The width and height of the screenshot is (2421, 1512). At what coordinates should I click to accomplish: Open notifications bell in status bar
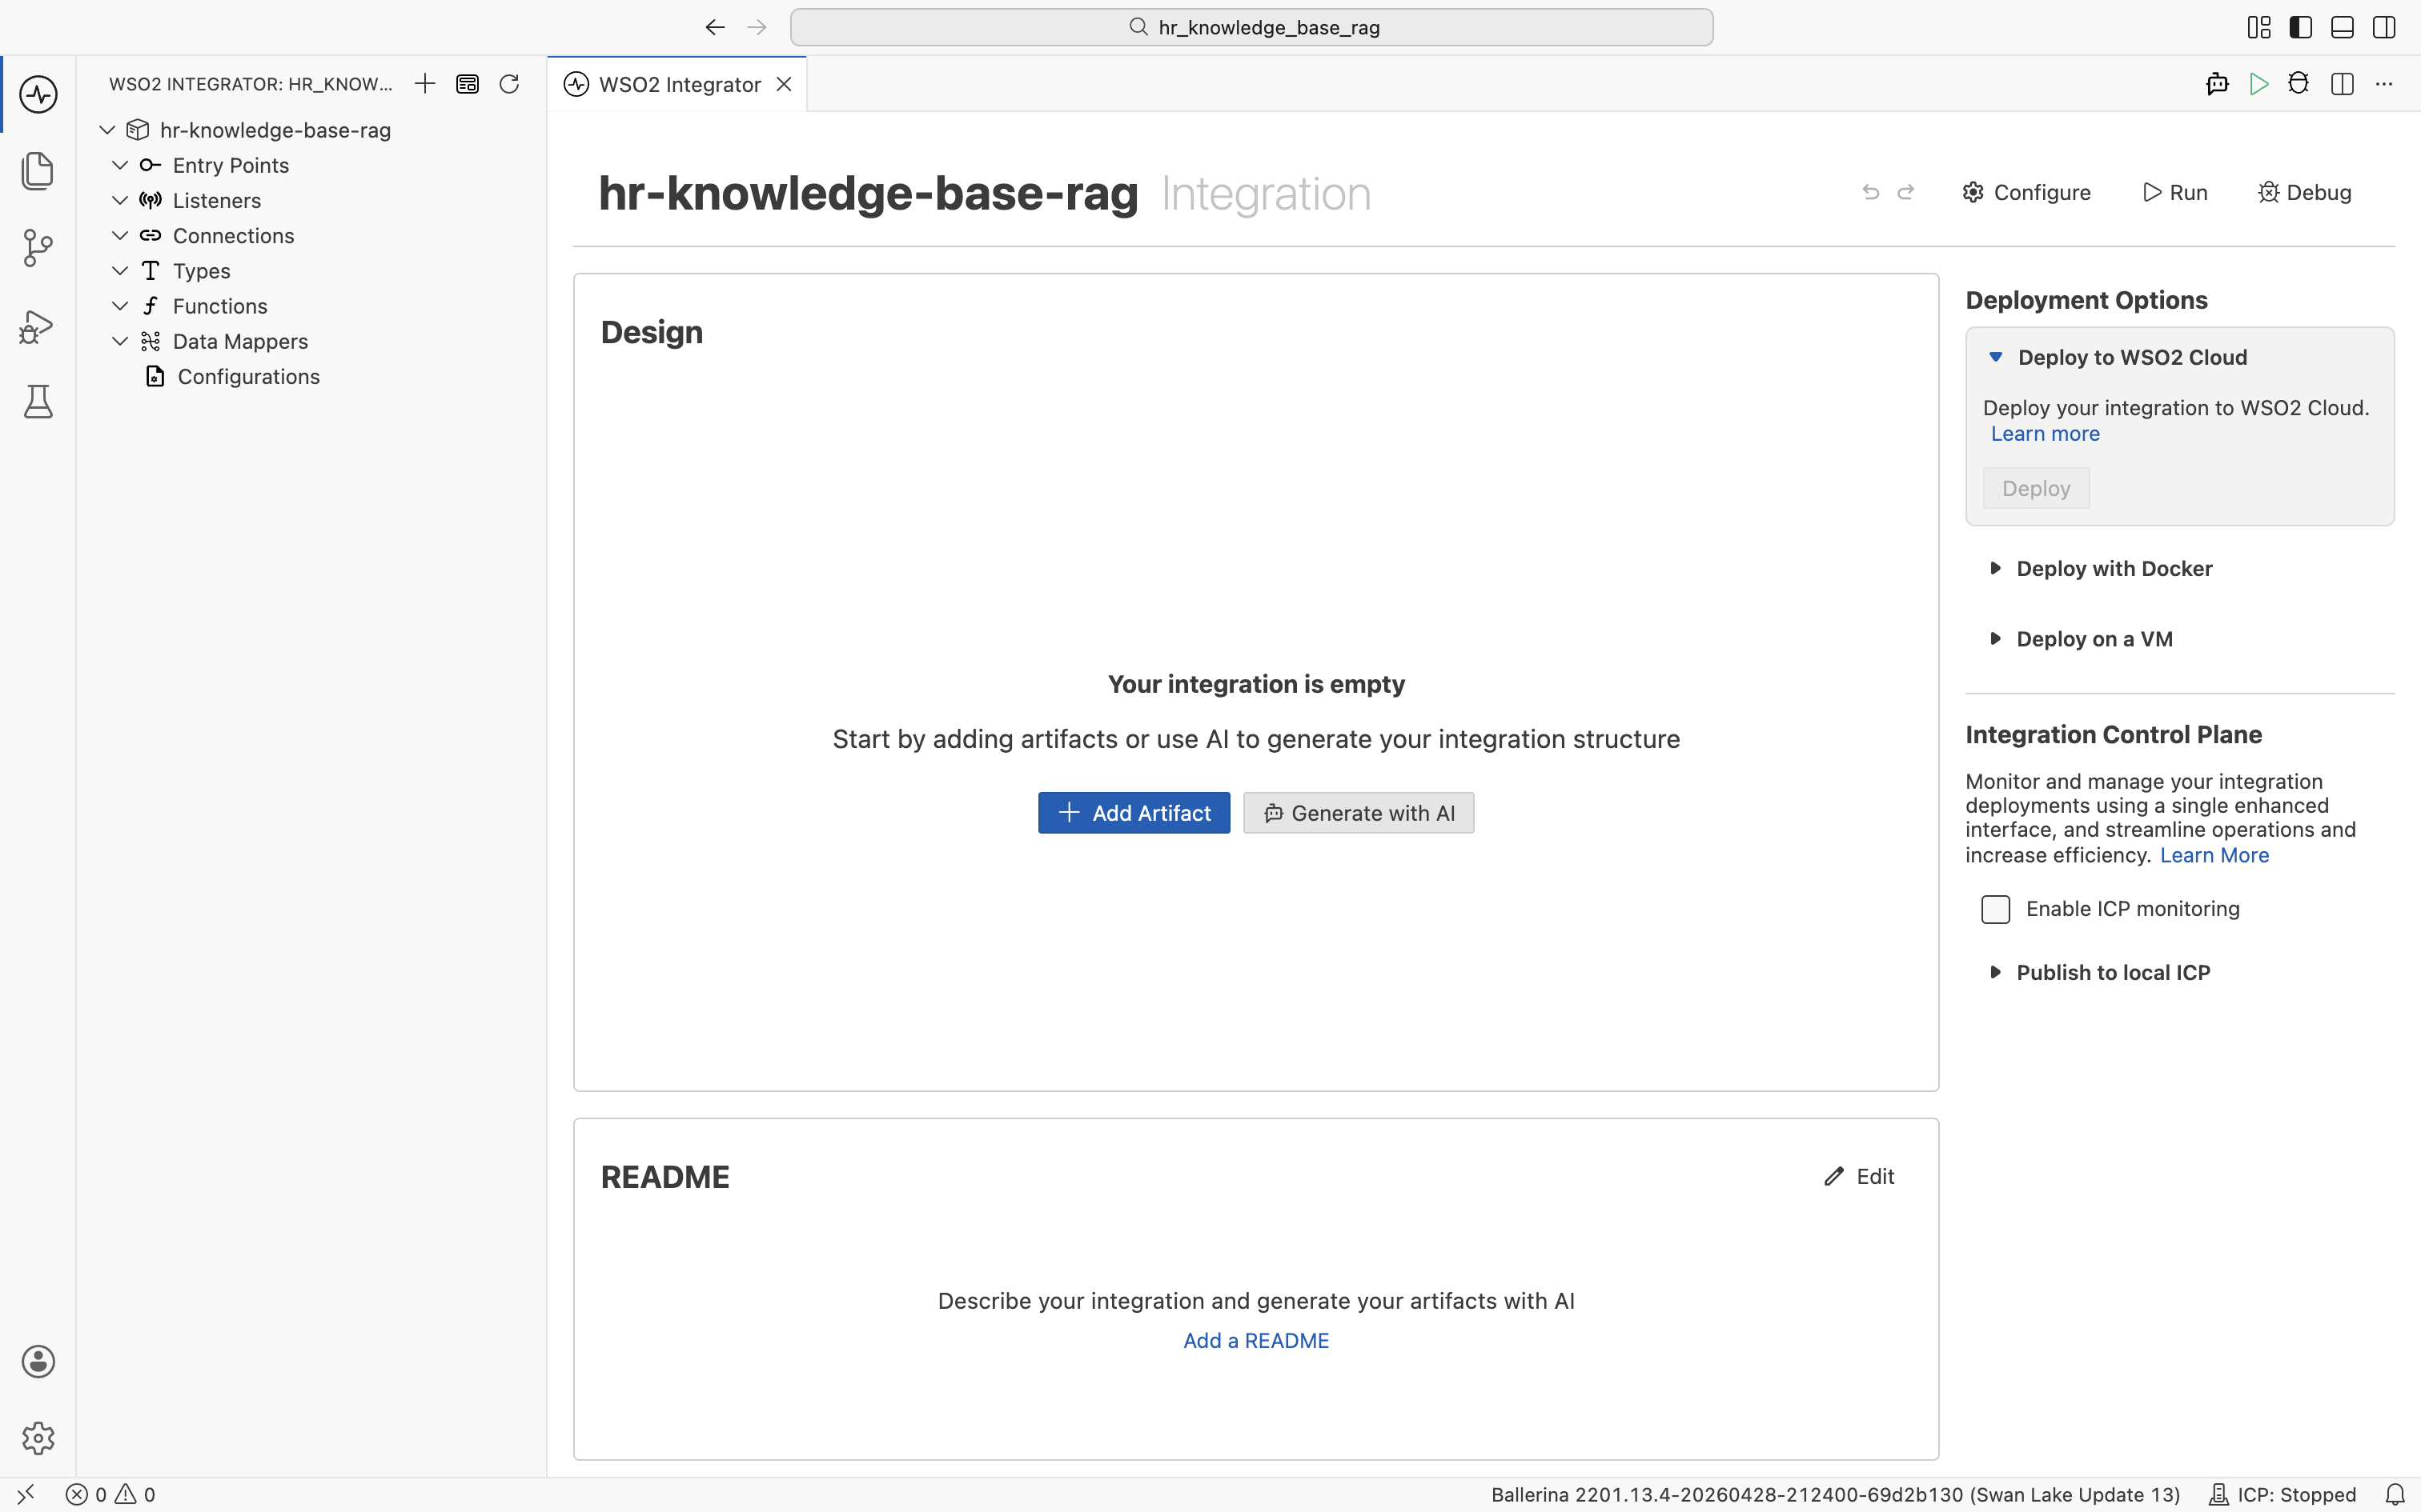pos(2395,1495)
